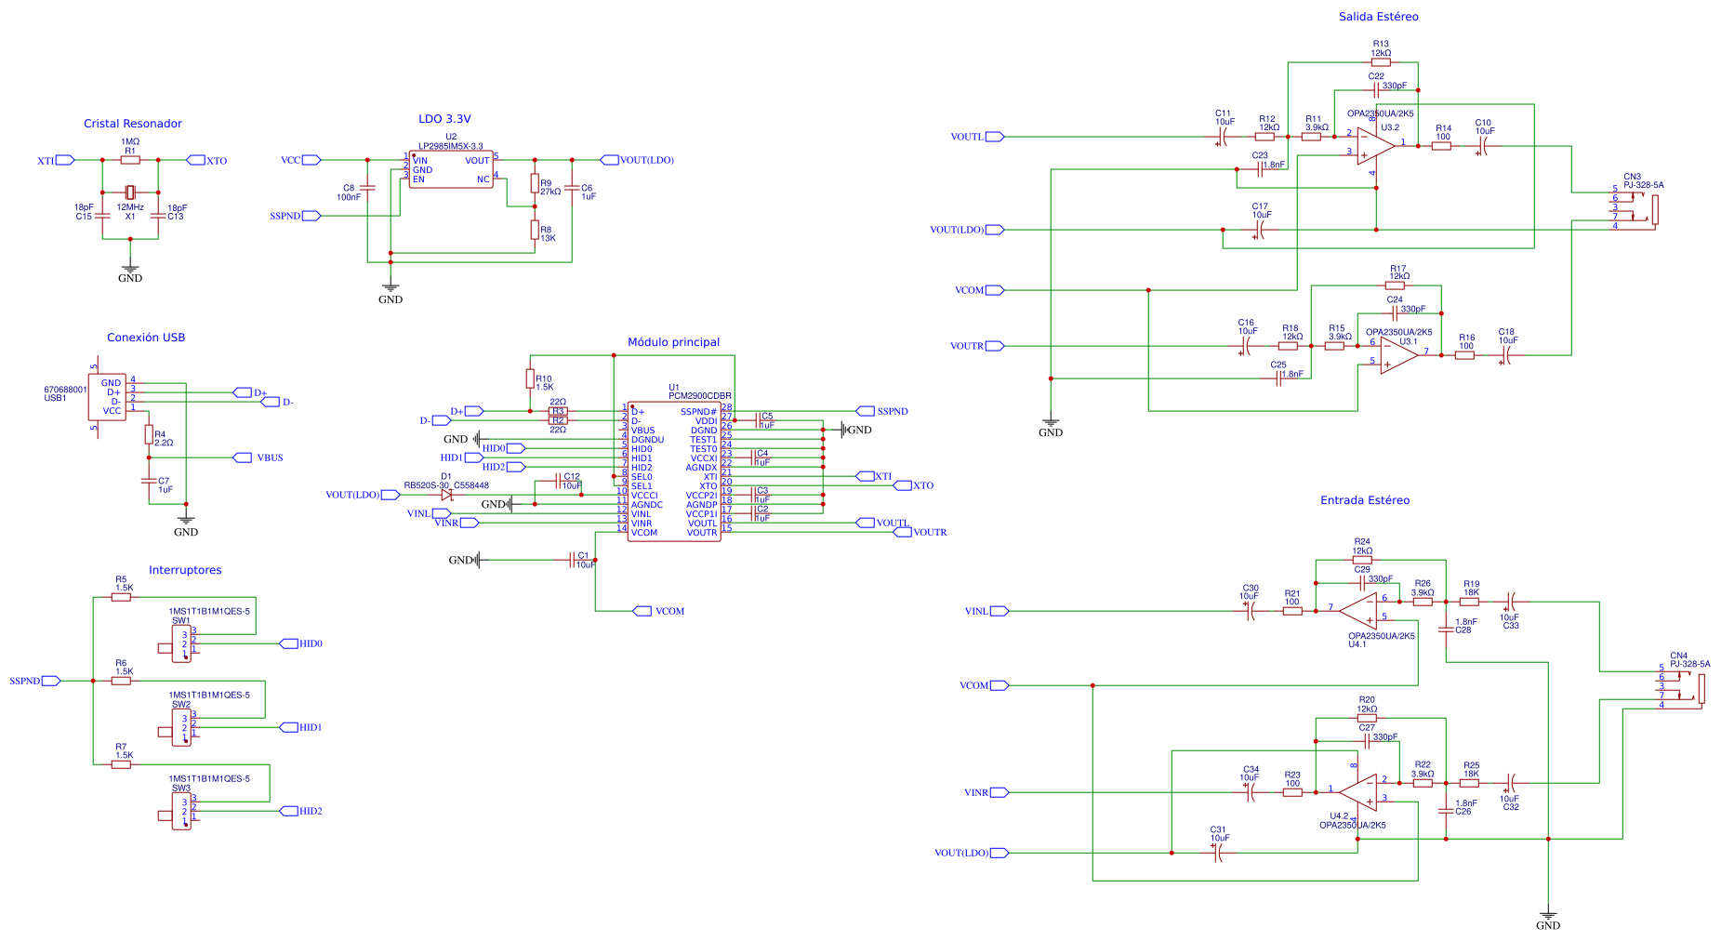
Task: Select resistor R10 1.5K
Action: point(530,378)
